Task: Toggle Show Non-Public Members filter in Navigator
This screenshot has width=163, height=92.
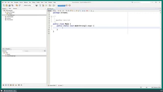Action: [11, 85]
